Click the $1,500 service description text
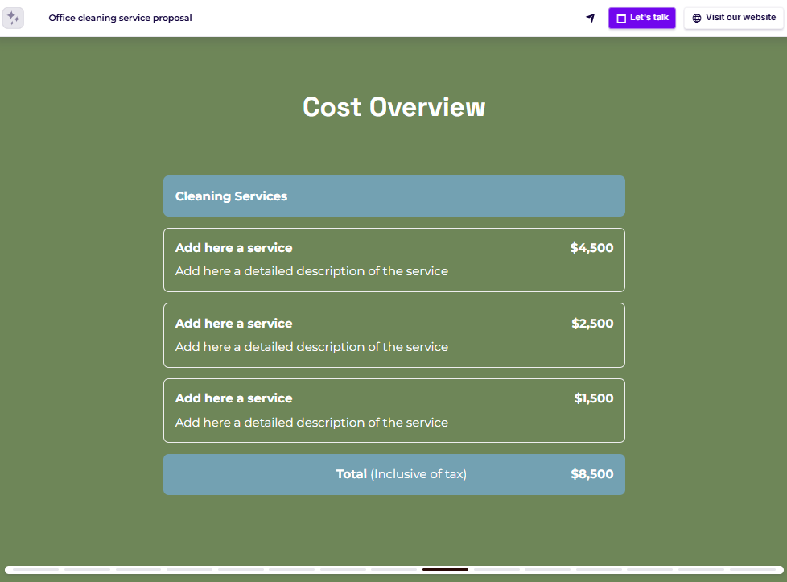 coord(311,422)
